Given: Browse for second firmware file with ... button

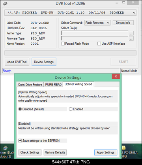Looking at the screenshot, I should [131, 38].
